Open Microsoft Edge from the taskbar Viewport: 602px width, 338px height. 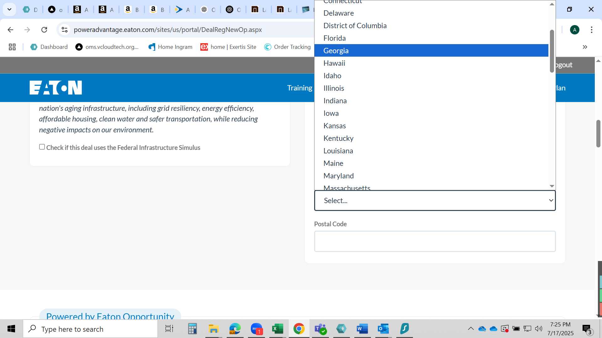point(235,329)
